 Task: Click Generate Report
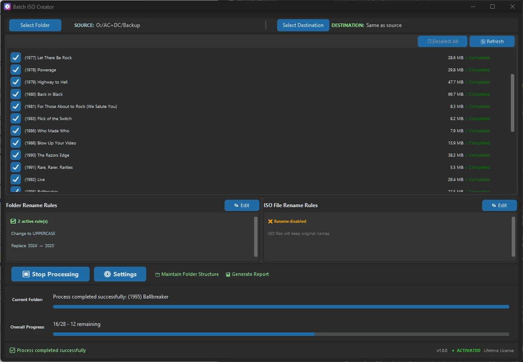tap(247, 274)
